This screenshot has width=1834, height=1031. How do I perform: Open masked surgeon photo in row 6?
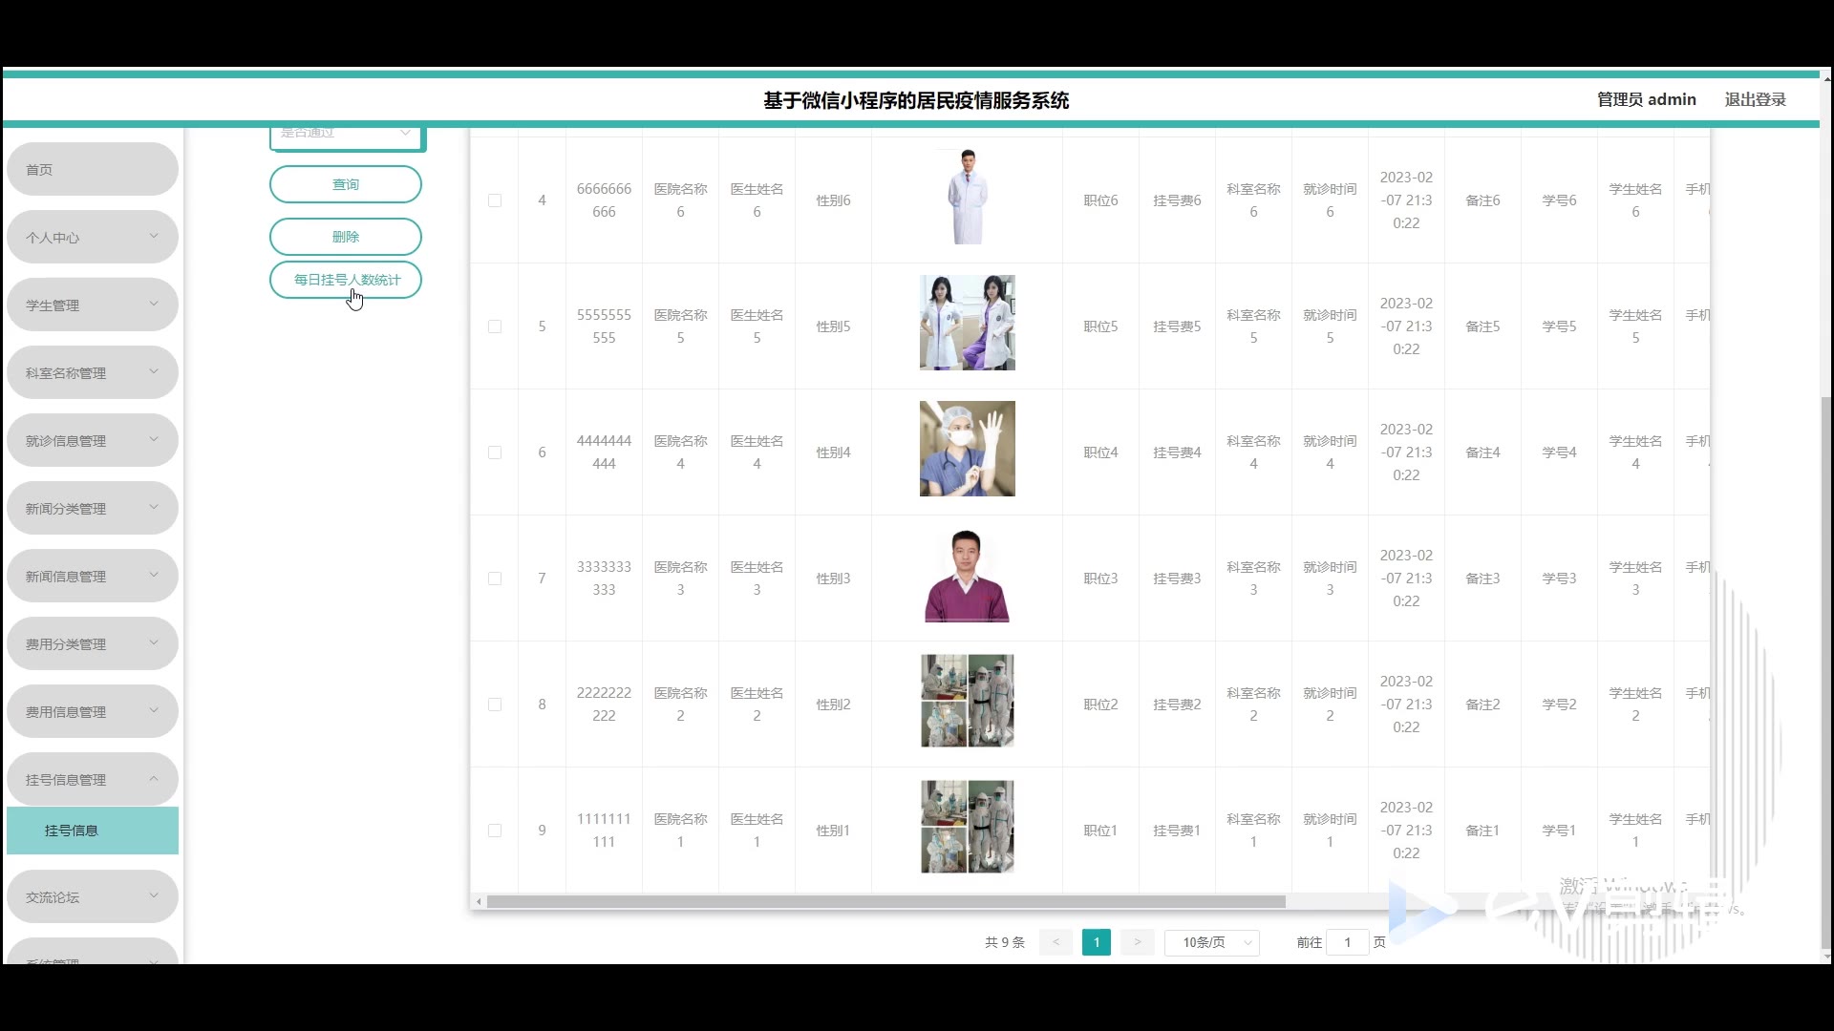coord(967,449)
